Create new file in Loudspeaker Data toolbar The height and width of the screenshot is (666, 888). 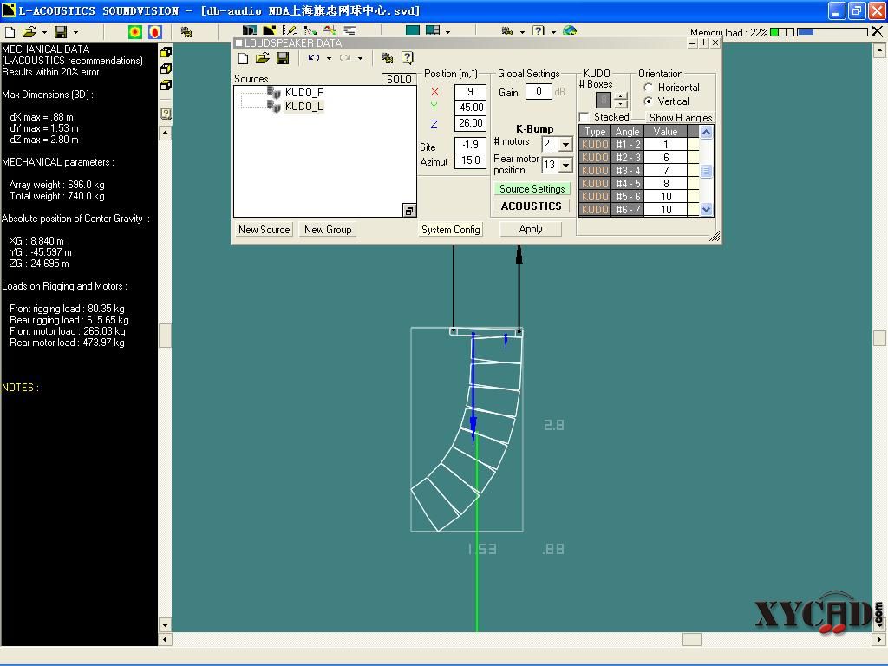coord(244,58)
